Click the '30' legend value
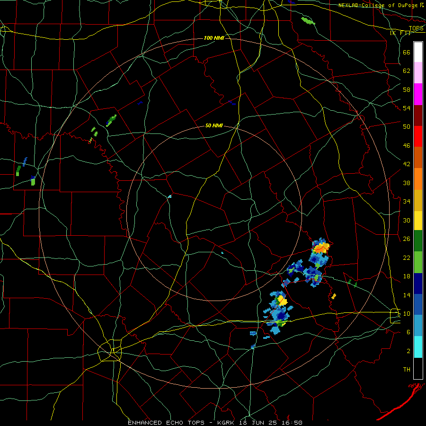 click(x=407, y=220)
